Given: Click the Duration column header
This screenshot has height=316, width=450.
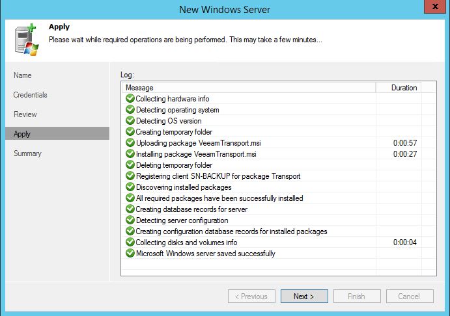Looking at the screenshot, I should tap(399, 88).
